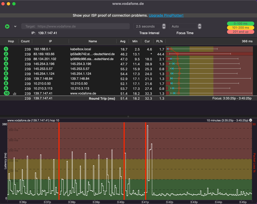This screenshot has height=204, width=257.
Task: Click the 366 ms graph scale header
Action: pyautogui.click(x=247, y=41)
